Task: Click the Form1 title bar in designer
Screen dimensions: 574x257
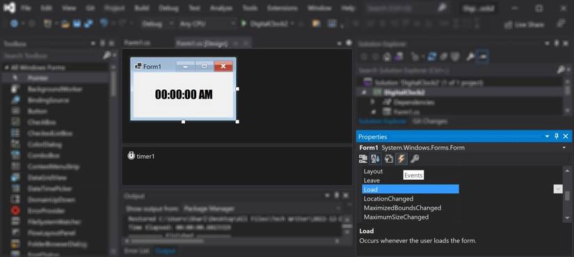Action: tap(183, 66)
